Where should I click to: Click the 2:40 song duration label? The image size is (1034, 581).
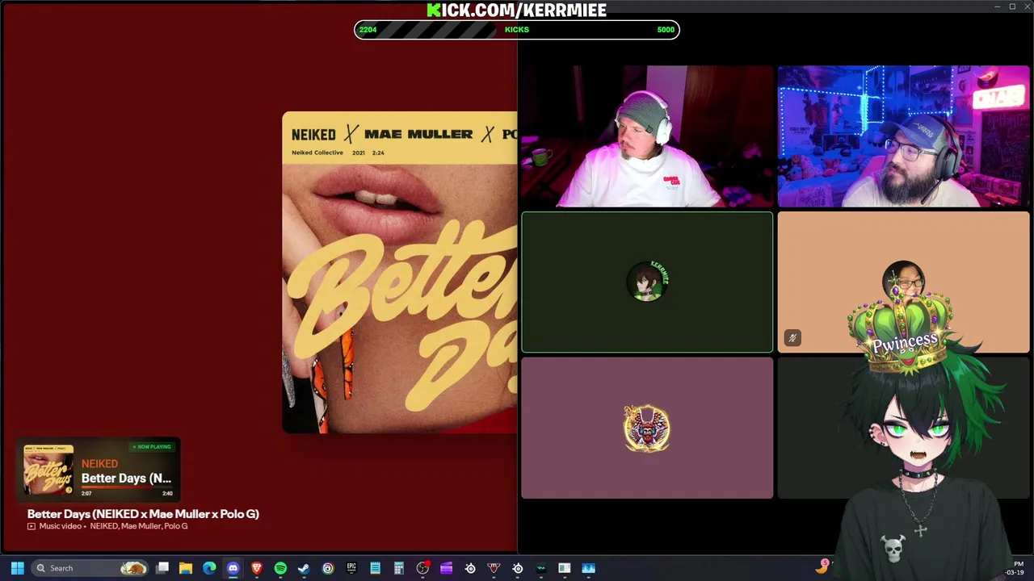(167, 494)
